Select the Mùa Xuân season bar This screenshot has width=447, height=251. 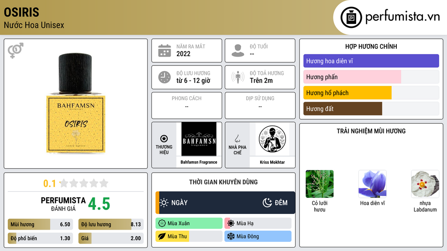(189, 224)
